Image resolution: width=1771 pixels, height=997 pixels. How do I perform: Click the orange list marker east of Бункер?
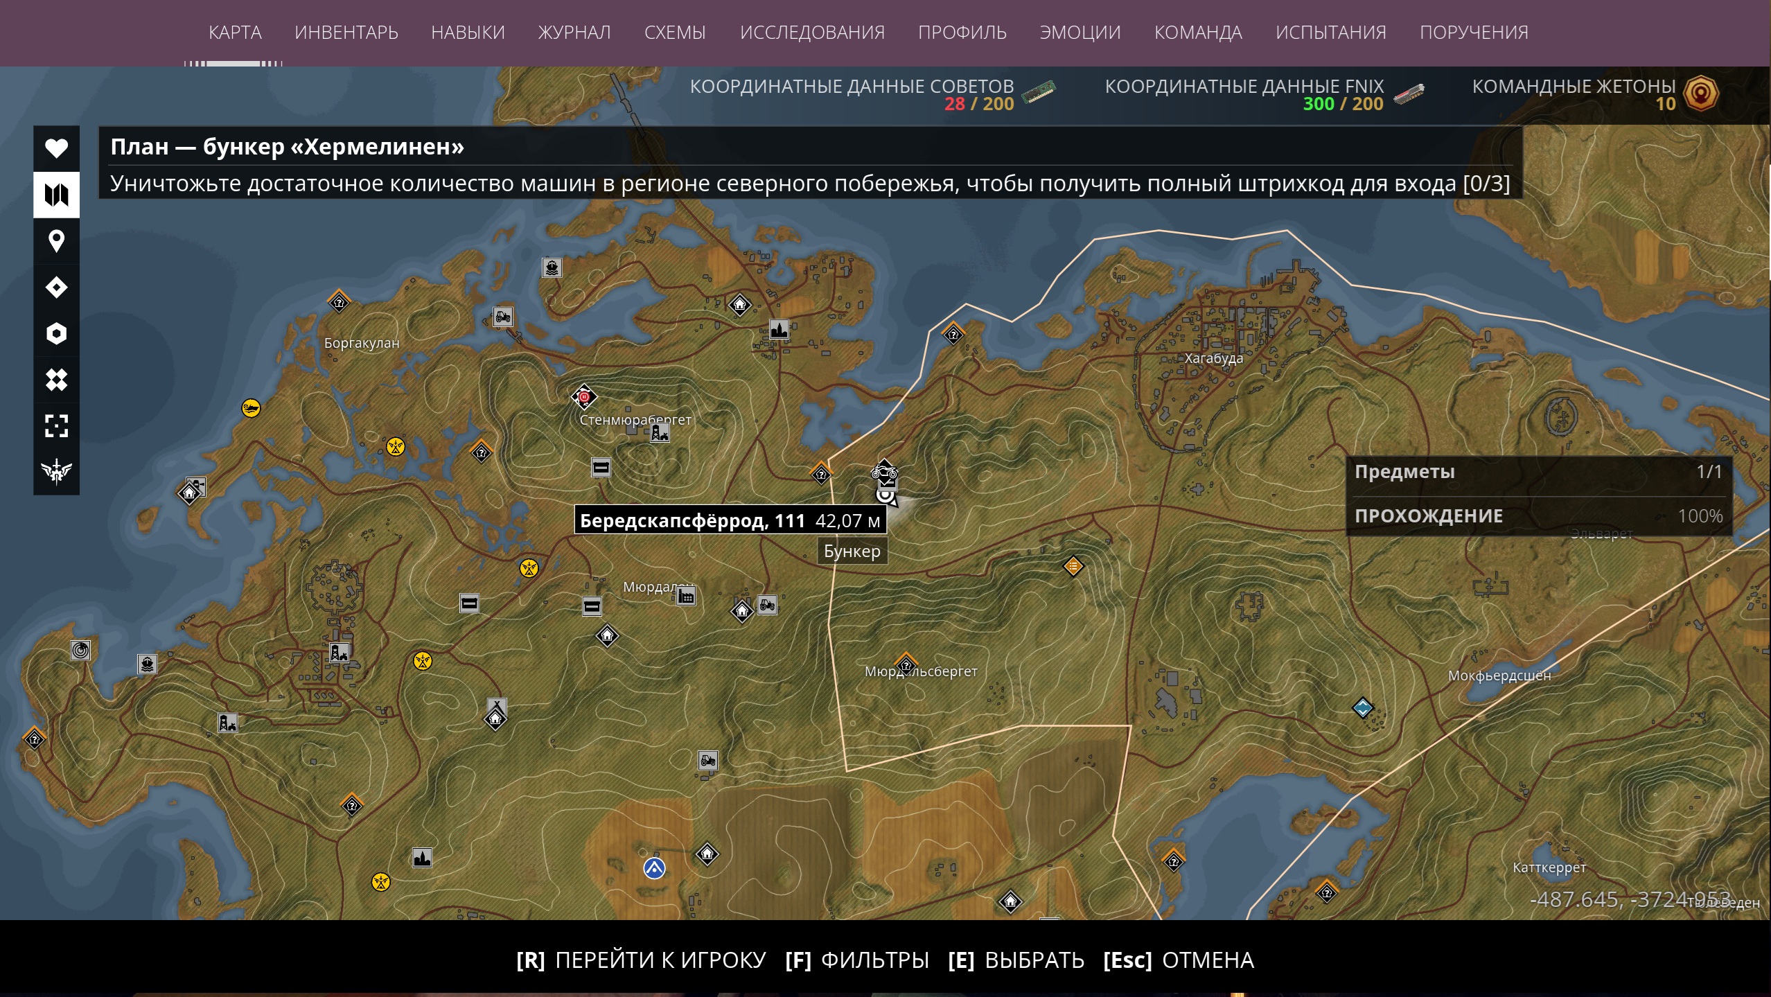tap(1073, 566)
